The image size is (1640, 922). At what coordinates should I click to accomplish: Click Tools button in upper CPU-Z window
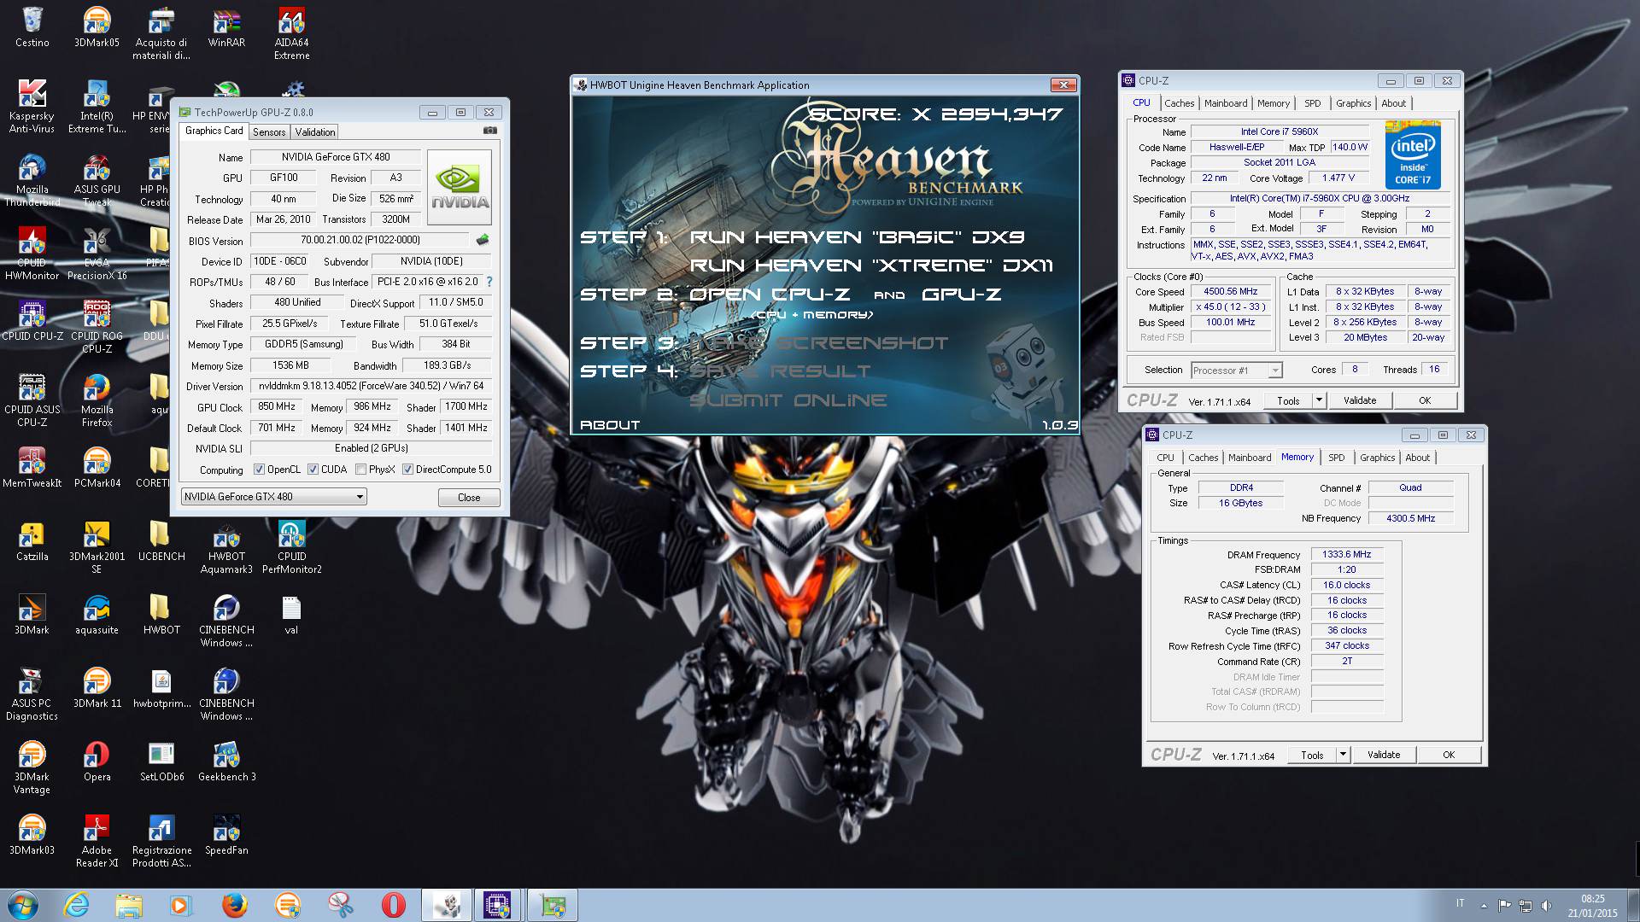click(x=1288, y=400)
